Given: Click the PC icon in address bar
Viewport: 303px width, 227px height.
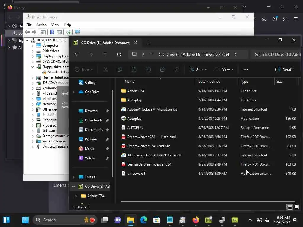Looking at the screenshot, I should pyautogui.click(x=134, y=54).
